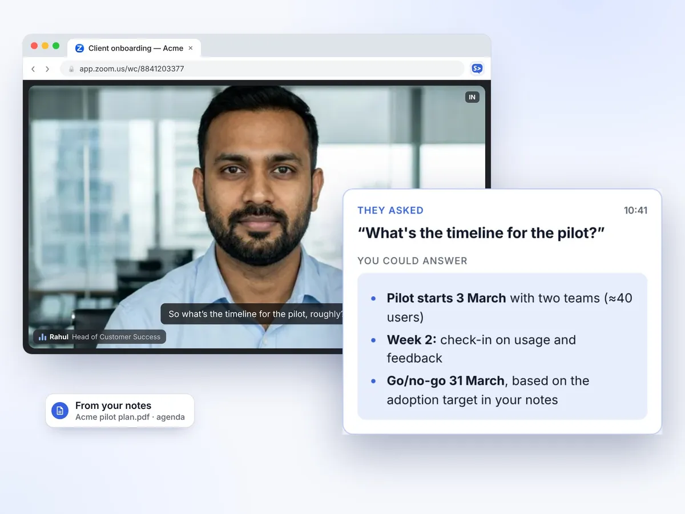The height and width of the screenshot is (514, 685).
Task: Click the audio bars icon beside Rahul
Action: pyautogui.click(x=42, y=337)
